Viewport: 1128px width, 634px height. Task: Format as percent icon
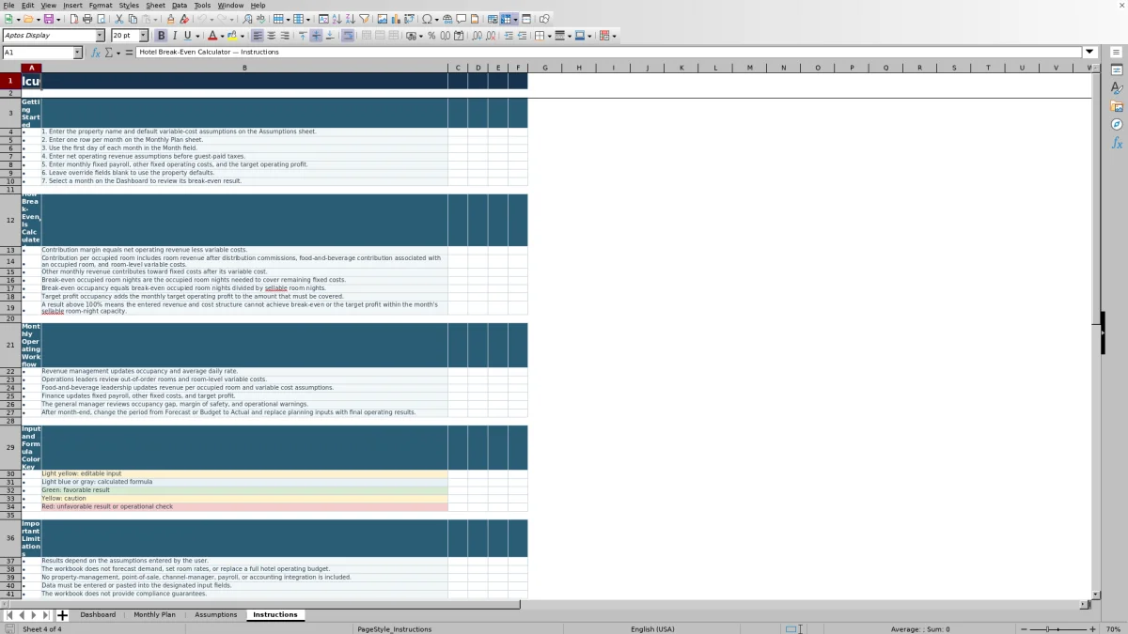(431, 36)
